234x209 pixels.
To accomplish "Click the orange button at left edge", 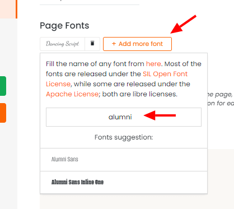I will pos(3,113).
